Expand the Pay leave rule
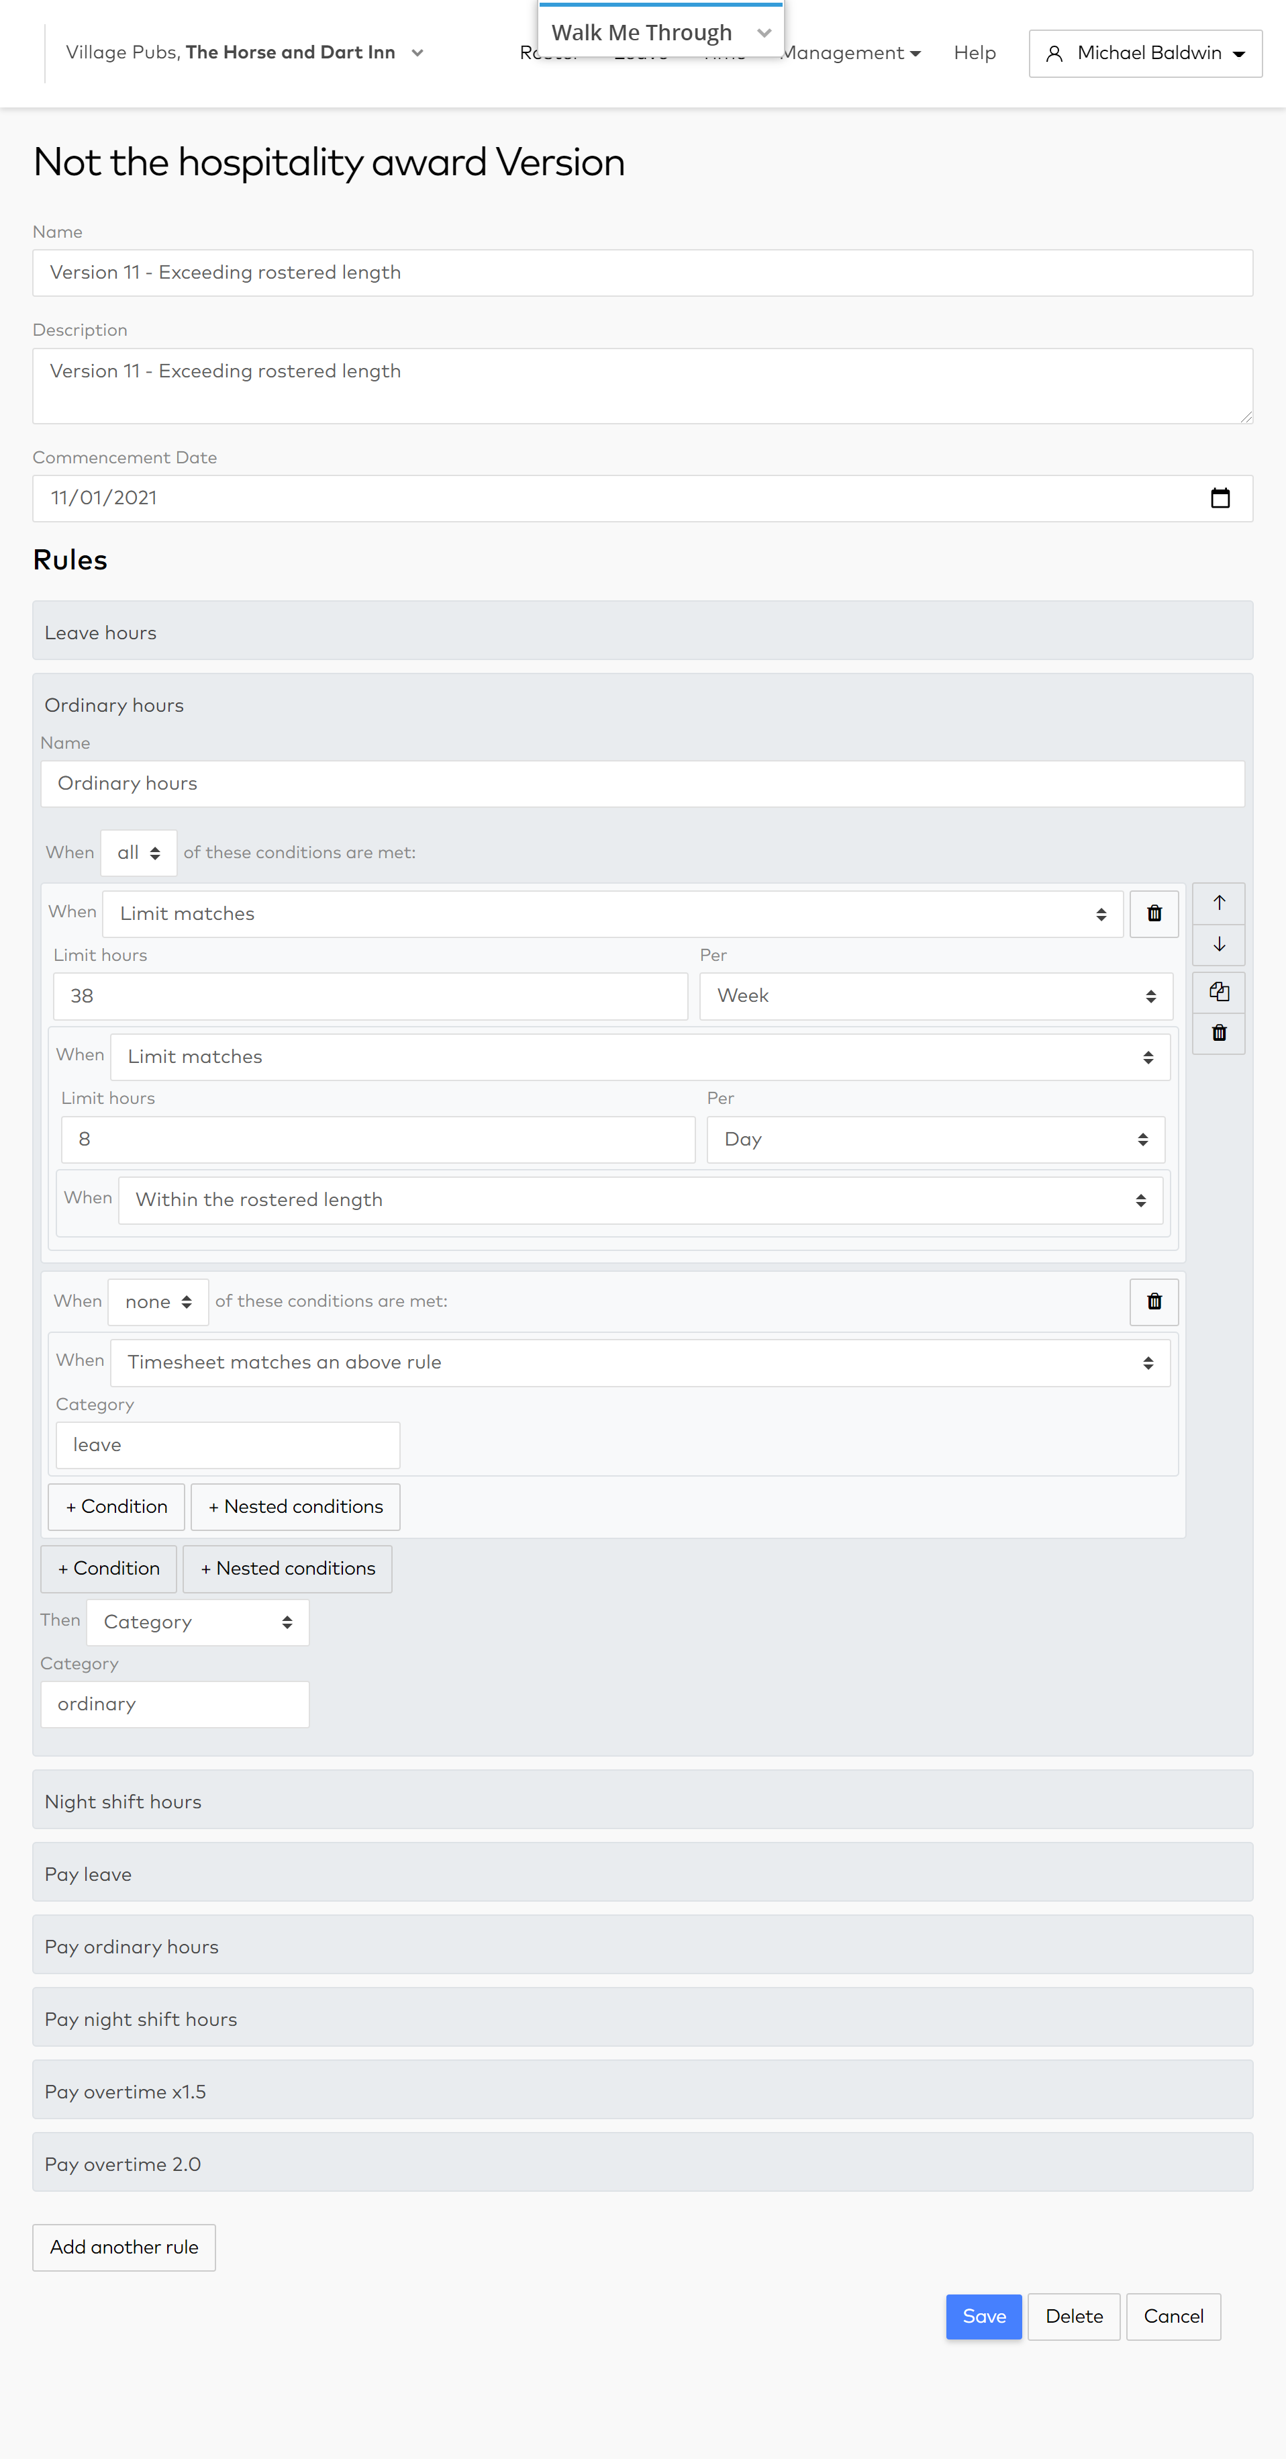The image size is (1286, 2459). 642,1873
